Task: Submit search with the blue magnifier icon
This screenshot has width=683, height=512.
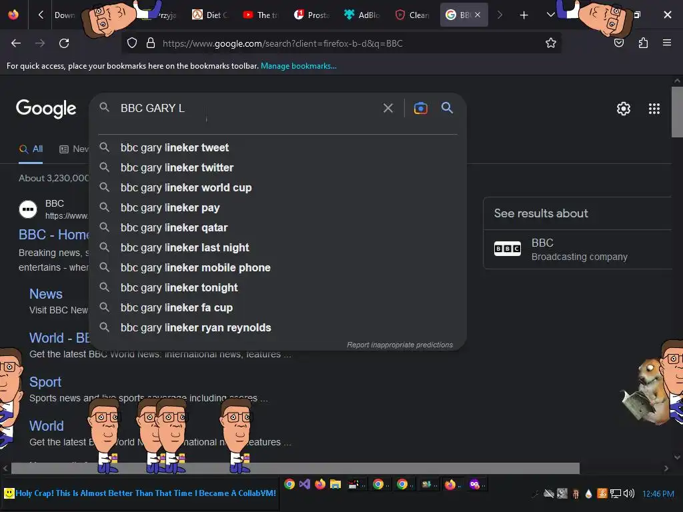Action: pos(447,107)
